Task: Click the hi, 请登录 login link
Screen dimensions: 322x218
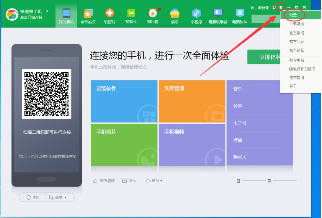Action: [260, 8]
